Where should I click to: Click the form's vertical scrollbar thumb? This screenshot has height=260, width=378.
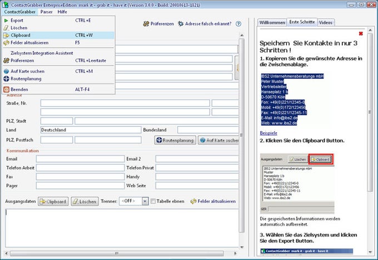(242, 135)
